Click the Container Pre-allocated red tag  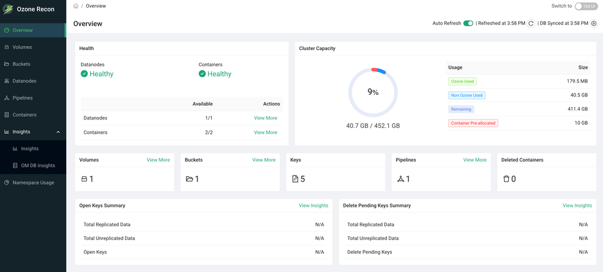coord(473,123)
